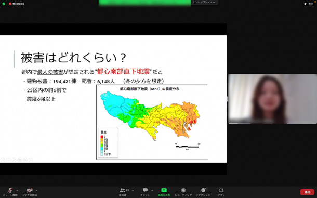
Task: Expand the arrow next to participants count
Action: 133,190
